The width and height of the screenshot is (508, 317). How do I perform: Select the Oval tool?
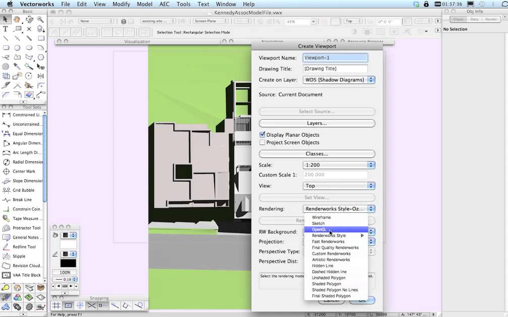(29, 47)
